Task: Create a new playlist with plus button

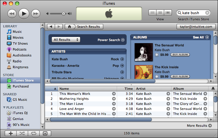Action: [x=11, y=133]
